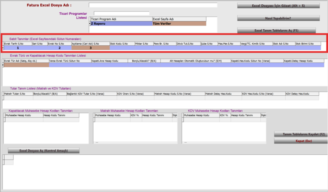Viewport: 328px width, 192px height.
Task: Select the Tüm Veriler sheet name cell
Action: coord(179,24)
